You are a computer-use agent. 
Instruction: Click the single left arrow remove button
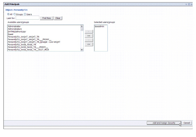pyautogui.click(x=88, y=40)
